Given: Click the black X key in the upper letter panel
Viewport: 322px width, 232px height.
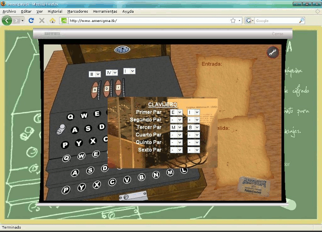Looking at the screenshot, I should 93,141.
